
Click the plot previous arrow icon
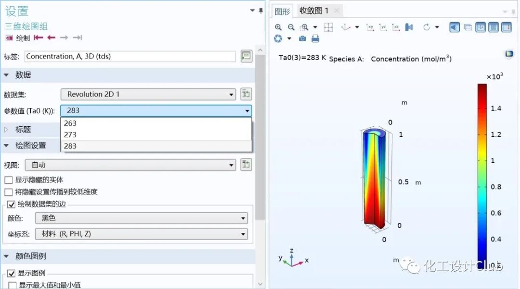tap(51, 37)
